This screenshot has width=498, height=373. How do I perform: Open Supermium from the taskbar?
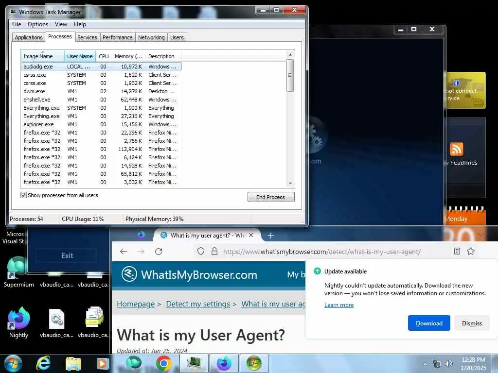[133, 363]
